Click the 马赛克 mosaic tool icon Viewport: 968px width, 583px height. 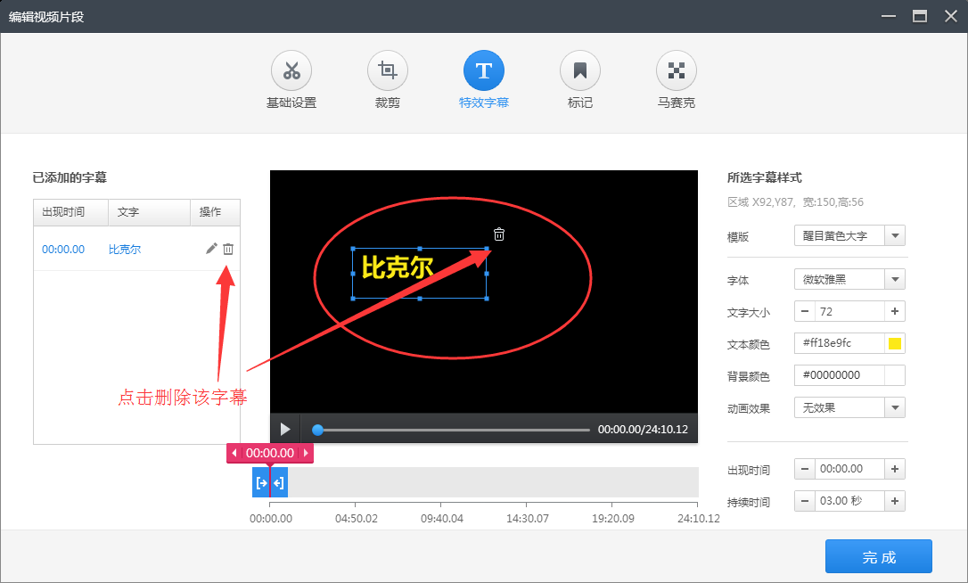pos(676,70)
